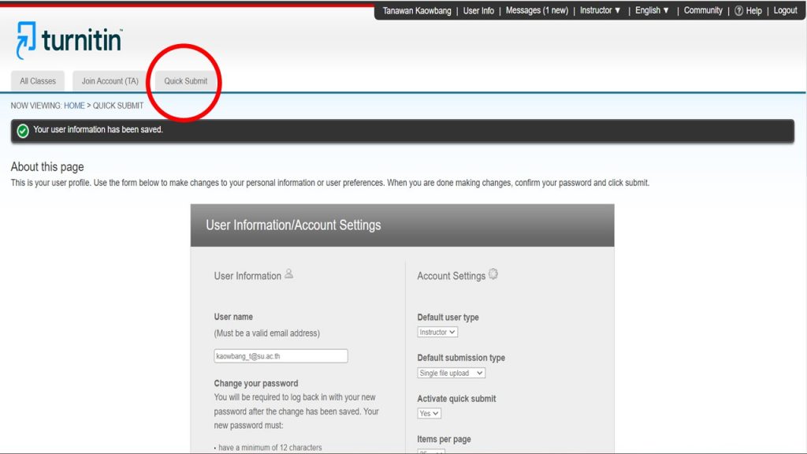Expand the English language dropdown

(652, 10)
